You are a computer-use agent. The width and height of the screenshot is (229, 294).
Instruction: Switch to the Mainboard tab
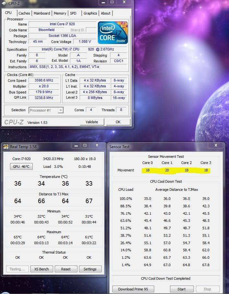(42, 13)
